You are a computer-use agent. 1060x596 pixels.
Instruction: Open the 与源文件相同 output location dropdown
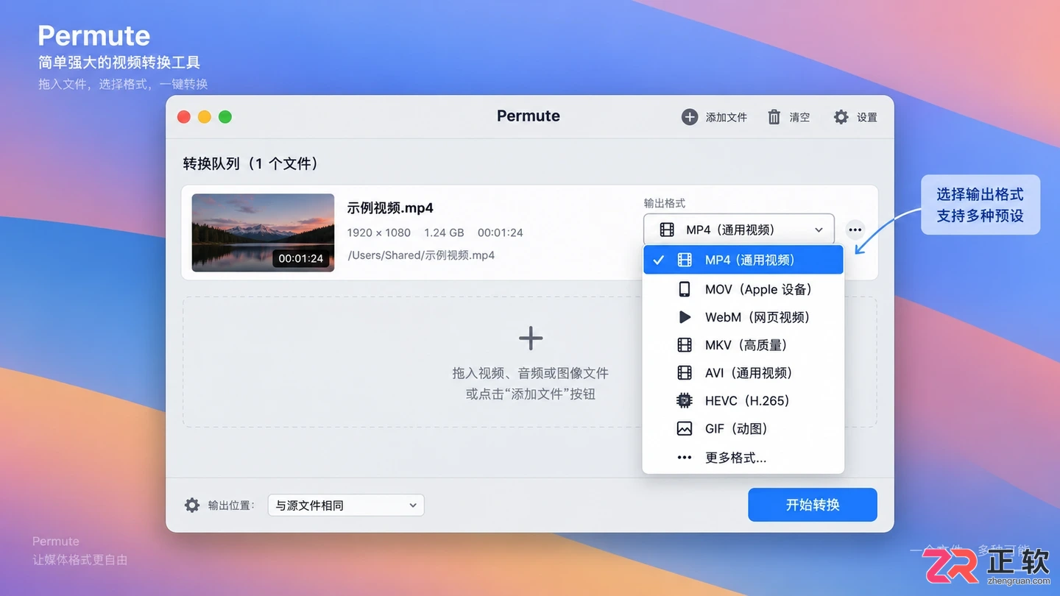(x=346, y=505)
